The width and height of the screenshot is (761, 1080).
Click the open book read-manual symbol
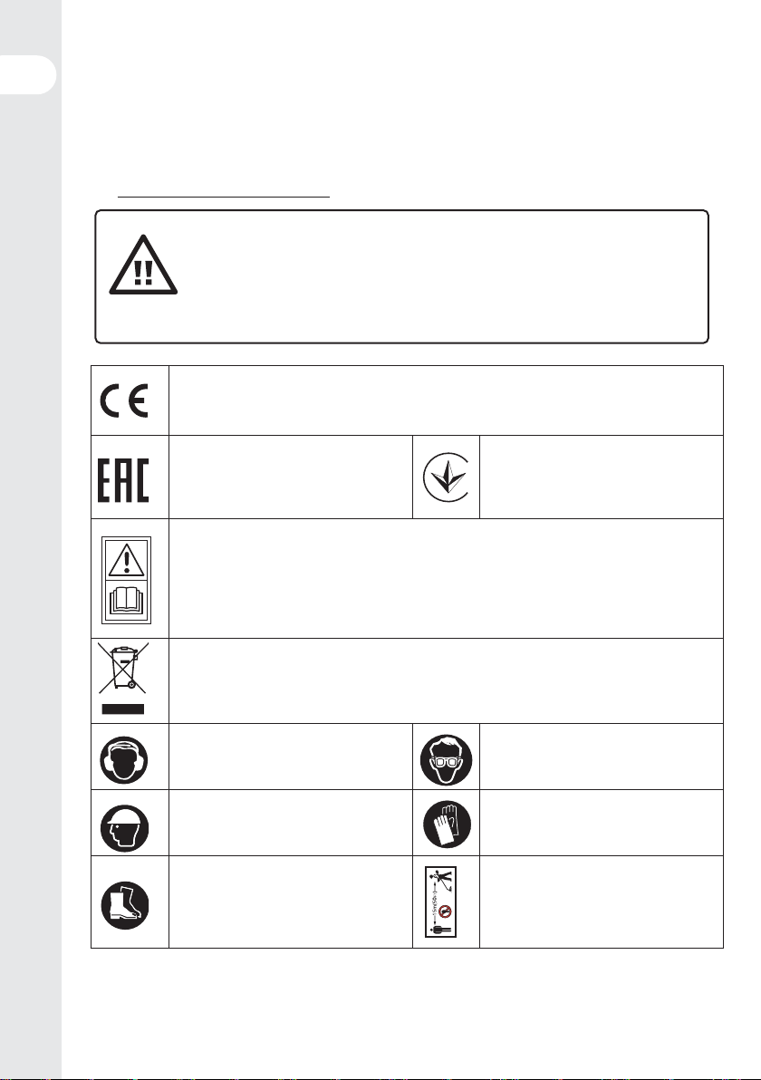pyautogui.click(x=126, y=601)
